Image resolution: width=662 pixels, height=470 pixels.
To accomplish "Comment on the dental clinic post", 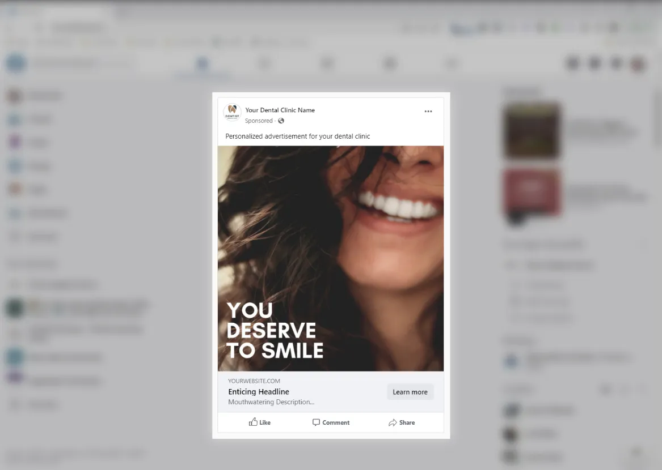I will coord(331,422).
